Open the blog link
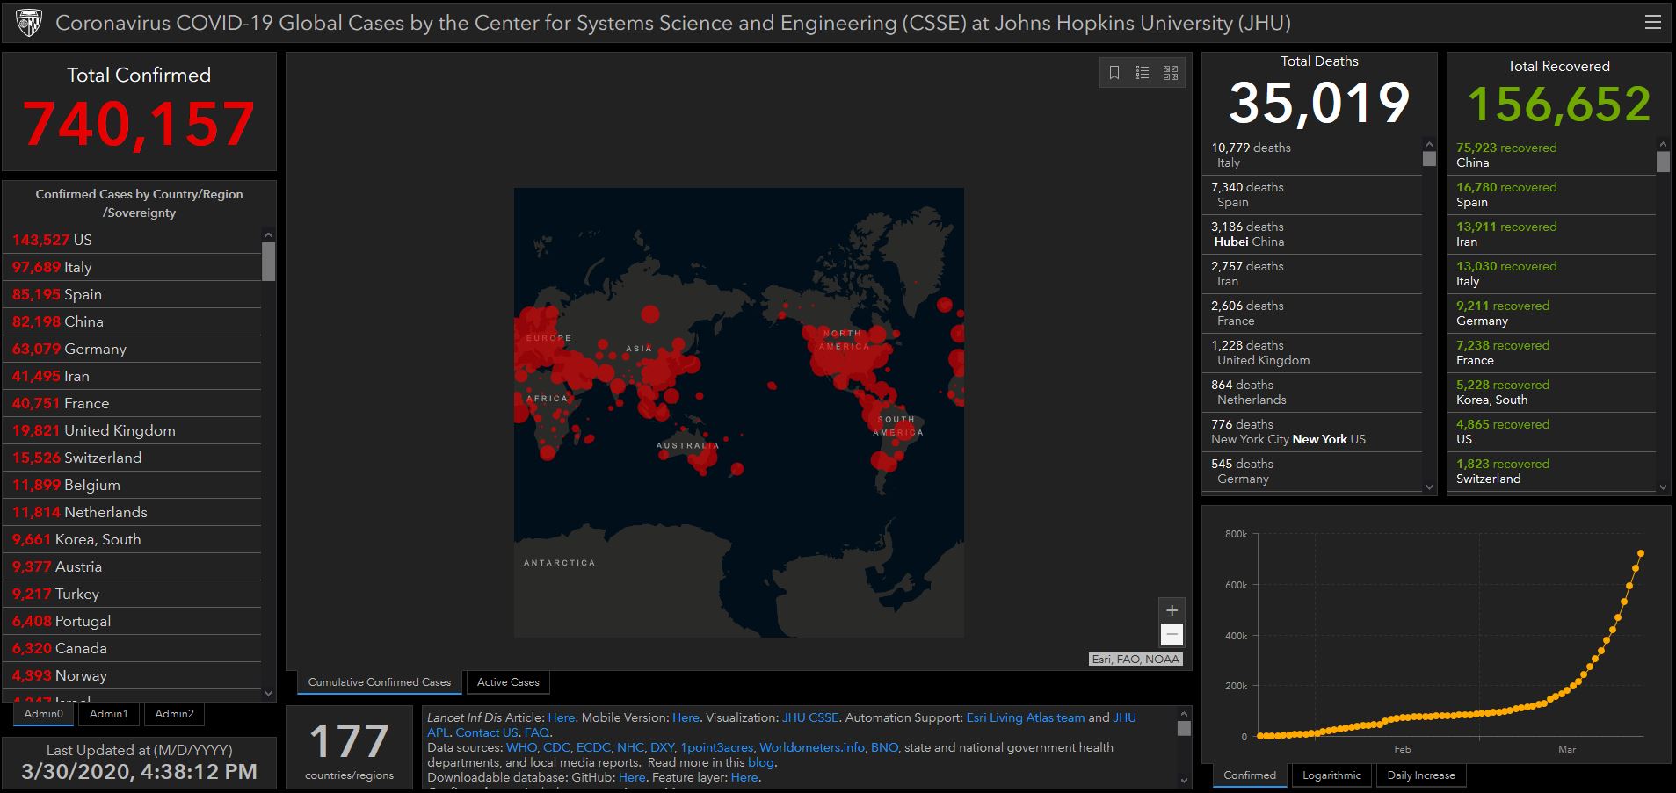 761,762
